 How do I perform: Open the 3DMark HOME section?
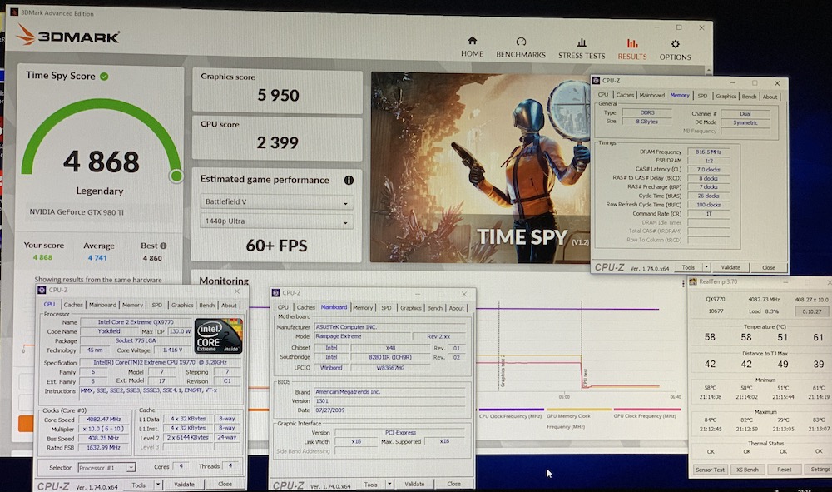(472, 47)
